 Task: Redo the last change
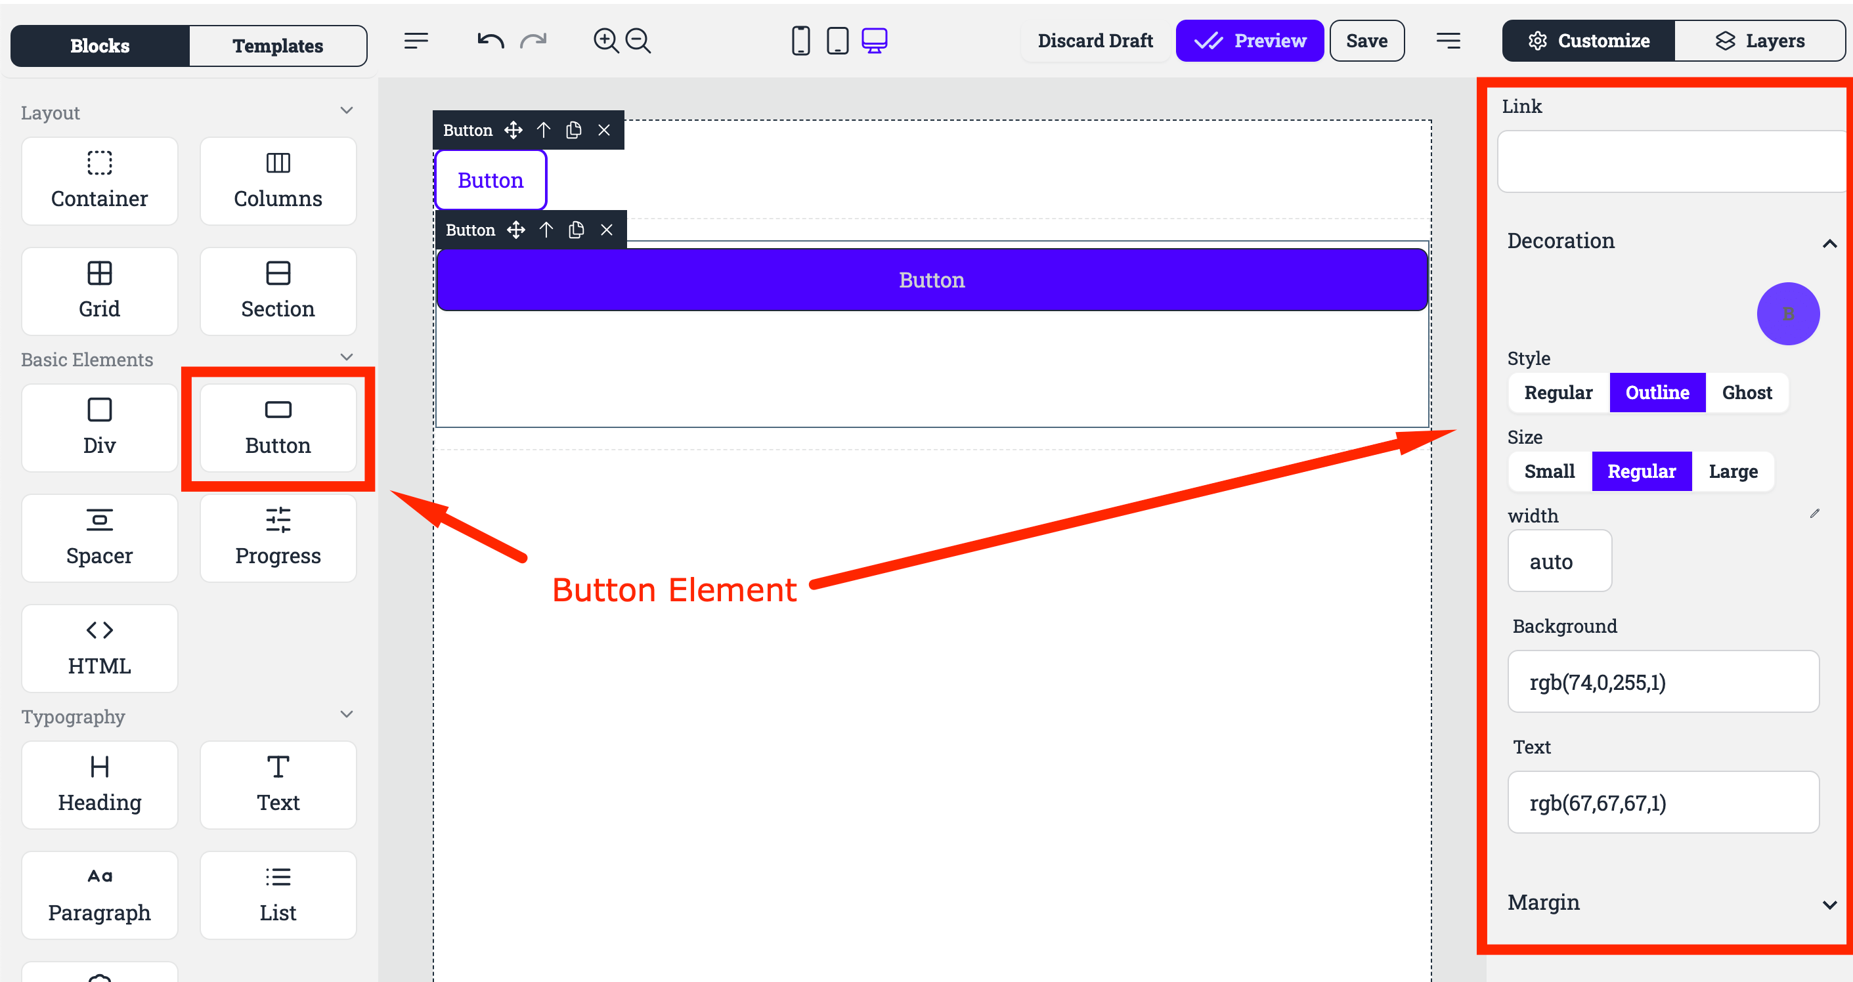533,41
